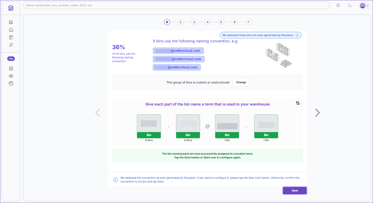Image resolution: width=373 pixels, height=203 pixels.
Task: Go to step 7 in the stepper
Action: tap(248, 22)
